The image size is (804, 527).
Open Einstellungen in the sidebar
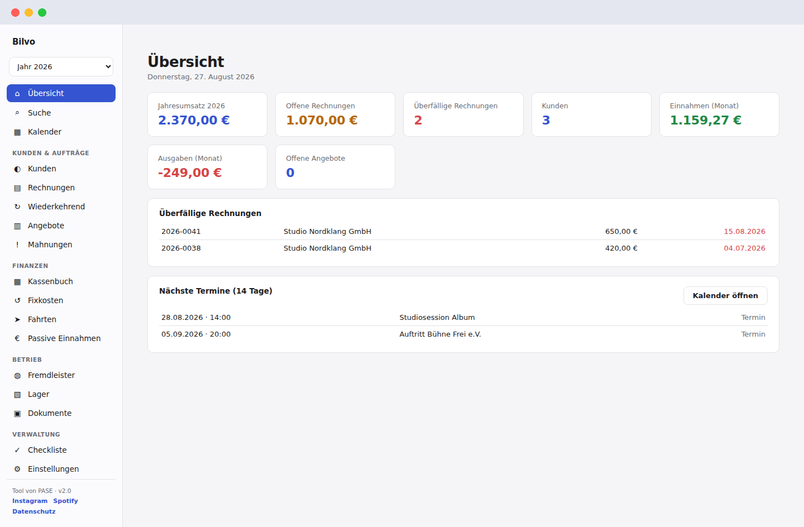pos(61,469)
